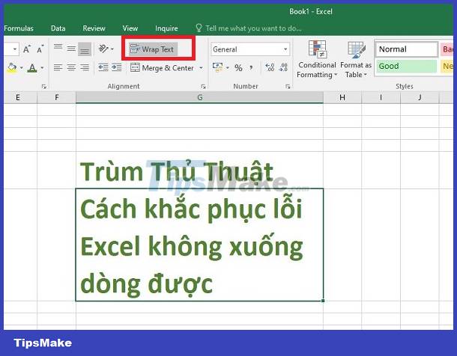
Task: Apply accounting number format
Action: coord(217,67)
